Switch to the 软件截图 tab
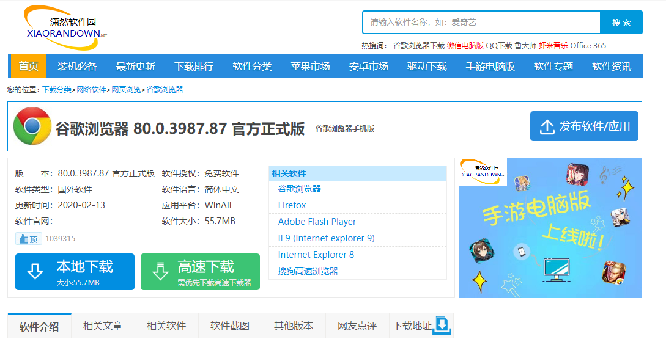 pos(230,326)
